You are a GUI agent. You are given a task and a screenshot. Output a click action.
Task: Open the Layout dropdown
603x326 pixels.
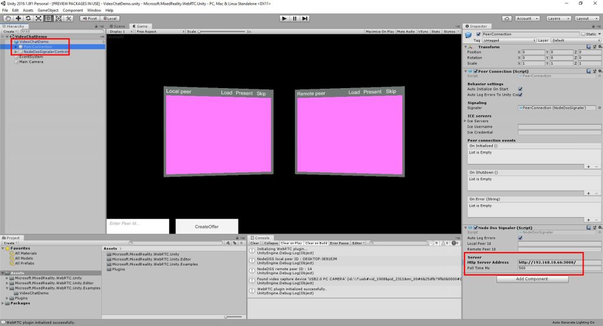[587, 18]
